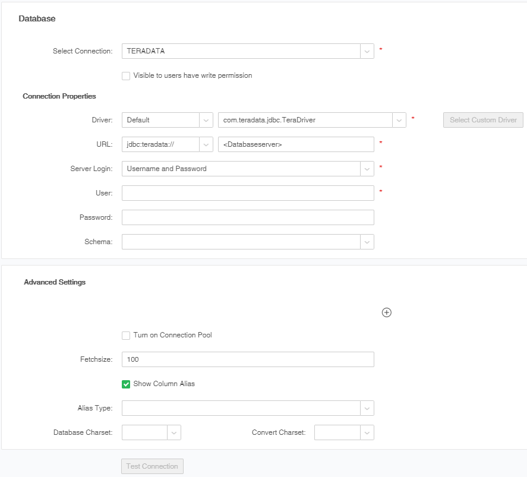
Task: Click the Database section title
Action: tap(37, 18)
